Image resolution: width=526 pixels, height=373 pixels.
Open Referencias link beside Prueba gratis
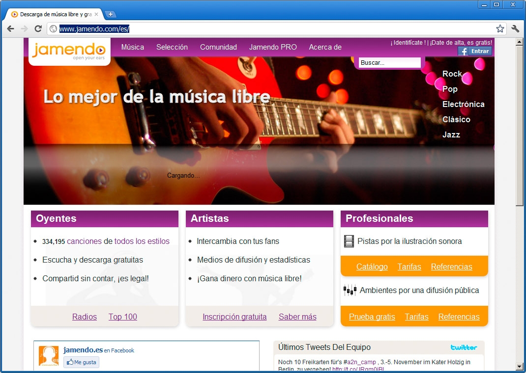[x=459, y=317]
